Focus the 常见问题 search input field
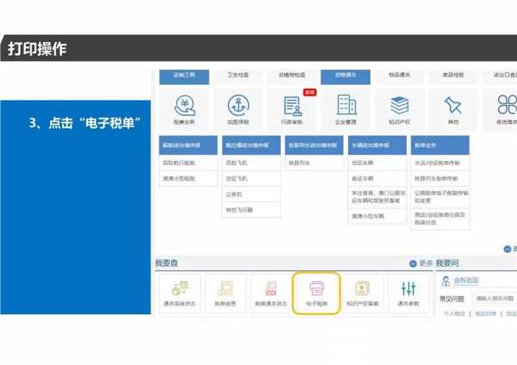The width and height of the screenshot is (517, 365). [493, 299]
